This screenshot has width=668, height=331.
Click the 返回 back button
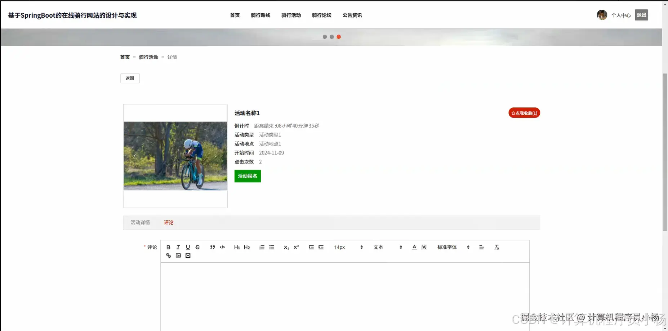pyautogui.click(x=130, y=78)
